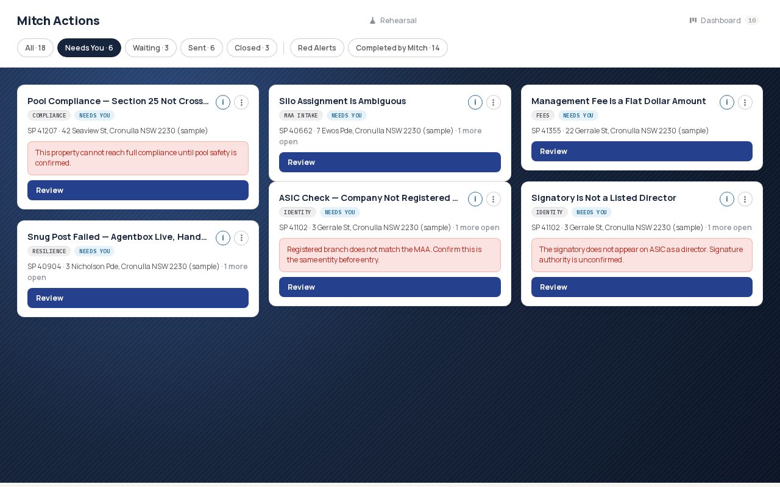
Task: Open kebab menu on Management Fee card
Action: tap(745, 102)
